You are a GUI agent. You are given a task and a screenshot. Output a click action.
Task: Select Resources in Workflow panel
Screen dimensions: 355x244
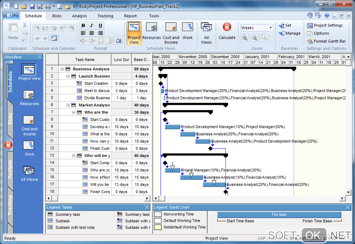[x=29, y=97]
